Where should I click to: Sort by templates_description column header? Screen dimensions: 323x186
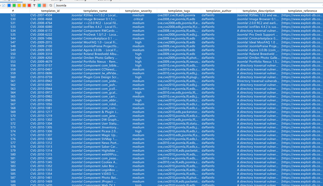[258, 11]
